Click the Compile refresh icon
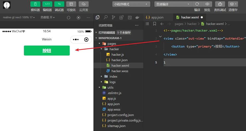 pyautogui.click(x=197, y=4)
